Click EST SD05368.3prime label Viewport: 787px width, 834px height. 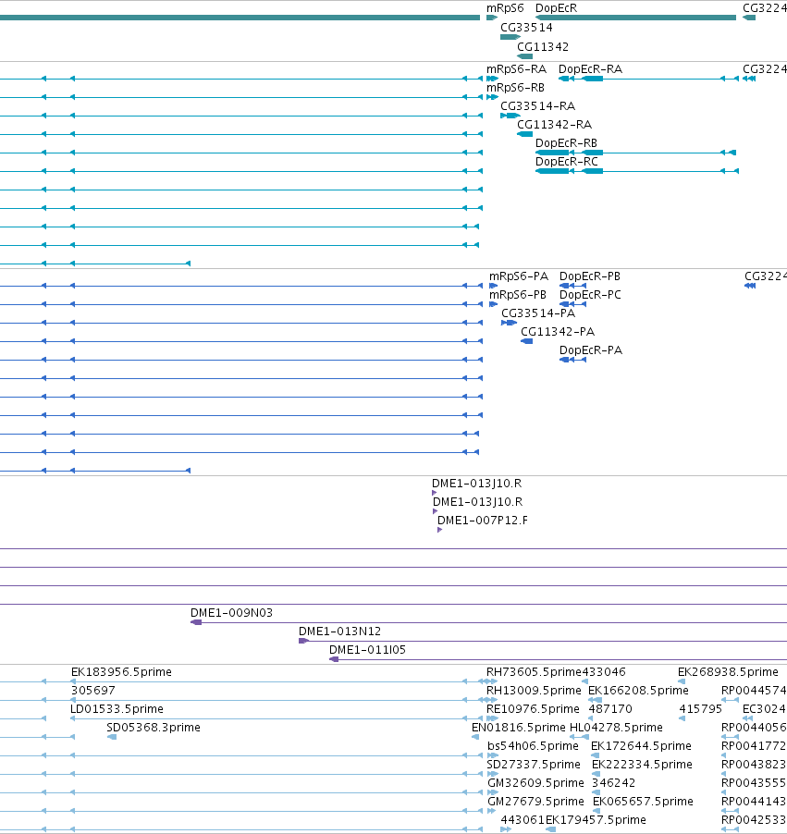(154, 728)
